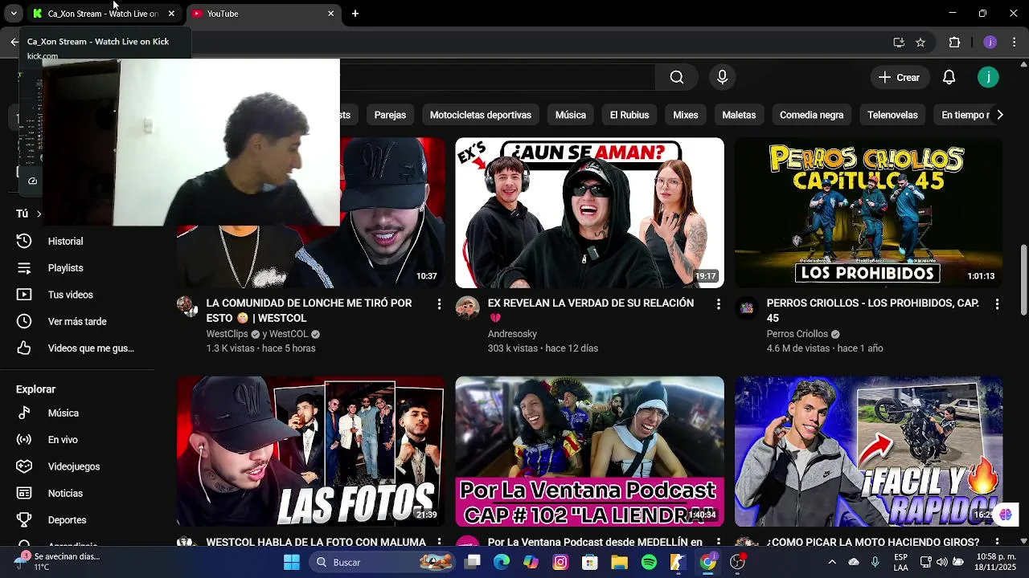Close the YouTube tab
The image size is (1029, 578).
(330, 14)
